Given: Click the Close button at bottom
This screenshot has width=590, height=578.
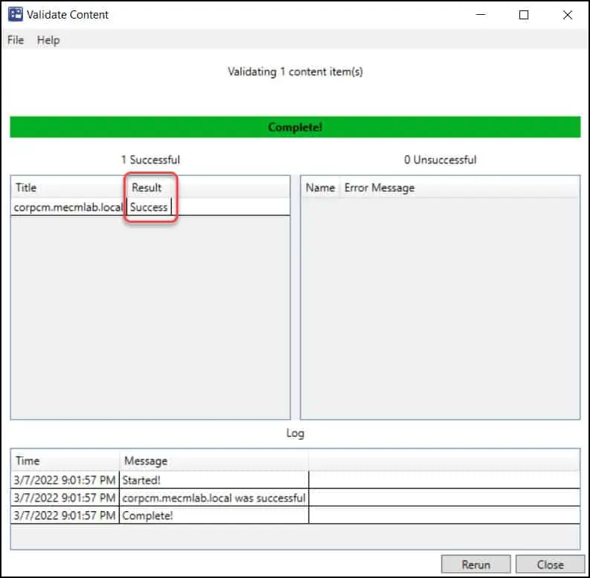Looking at the screenshot, I should click(x=550, y=565).
